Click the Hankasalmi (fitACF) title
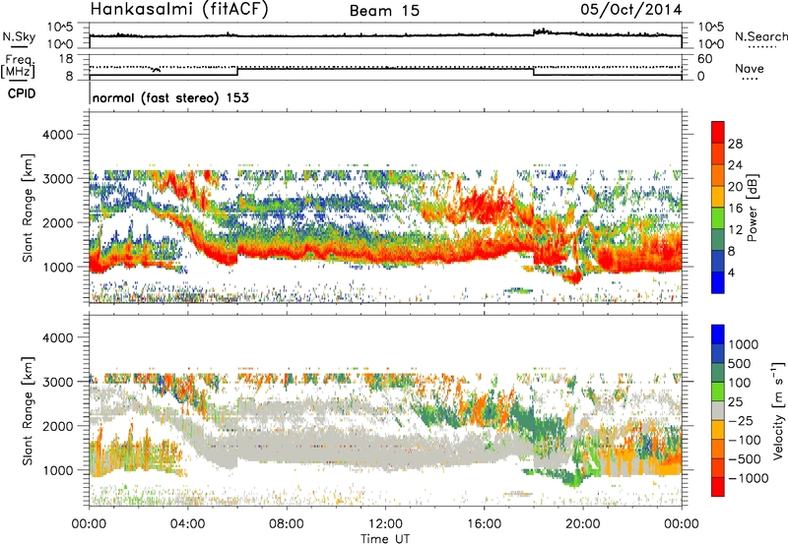This screenshot has height=545, width=788. 179,9
